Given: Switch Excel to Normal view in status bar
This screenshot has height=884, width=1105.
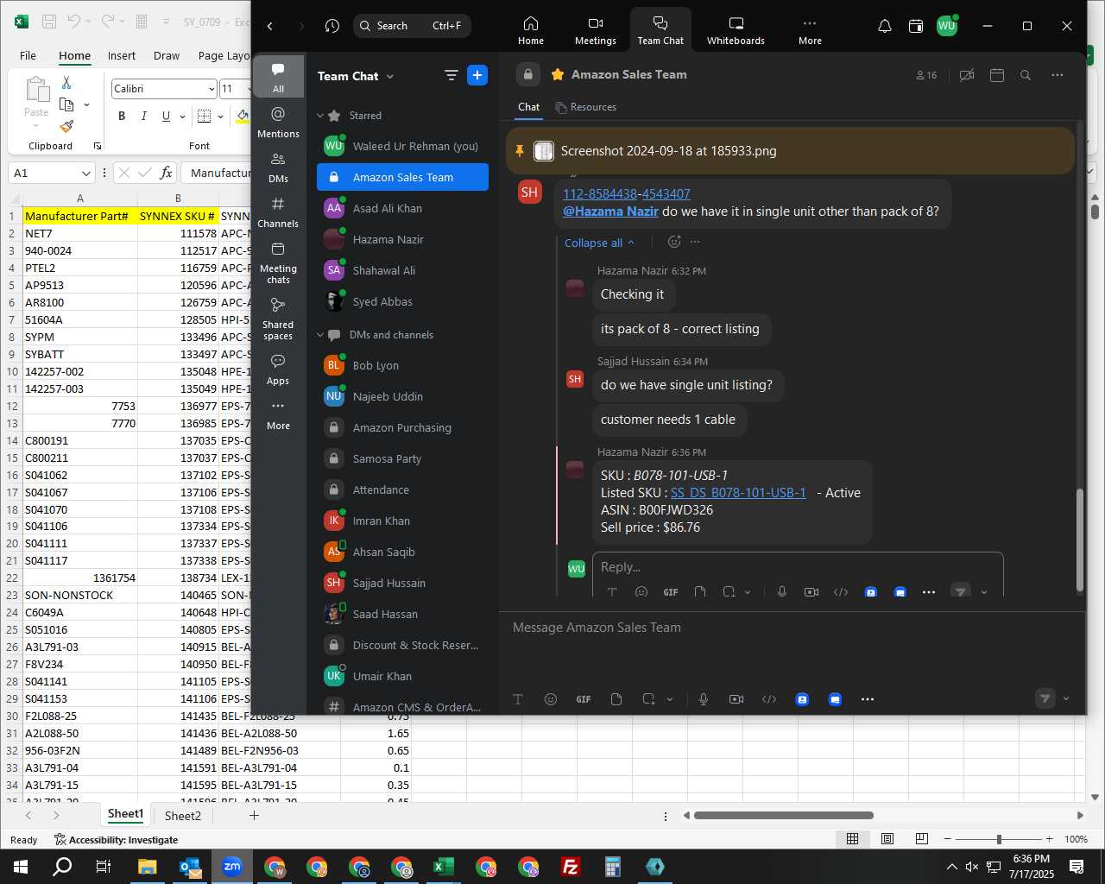Looking at the screenshot, I should coord(852,839).
